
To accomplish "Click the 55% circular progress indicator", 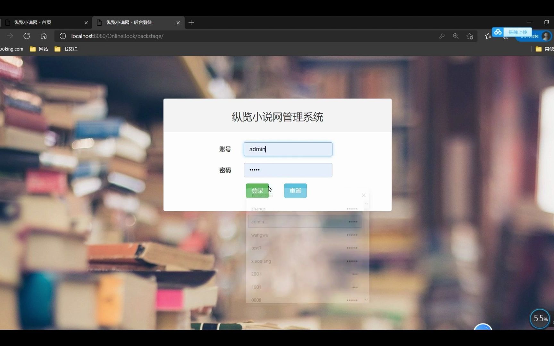I will 540,319.
